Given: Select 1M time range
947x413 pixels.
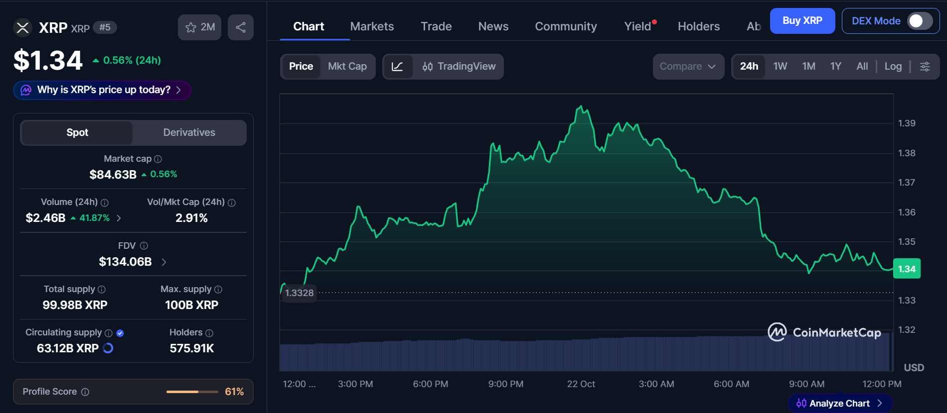Looking at the screenshot, I should point(808,67).
